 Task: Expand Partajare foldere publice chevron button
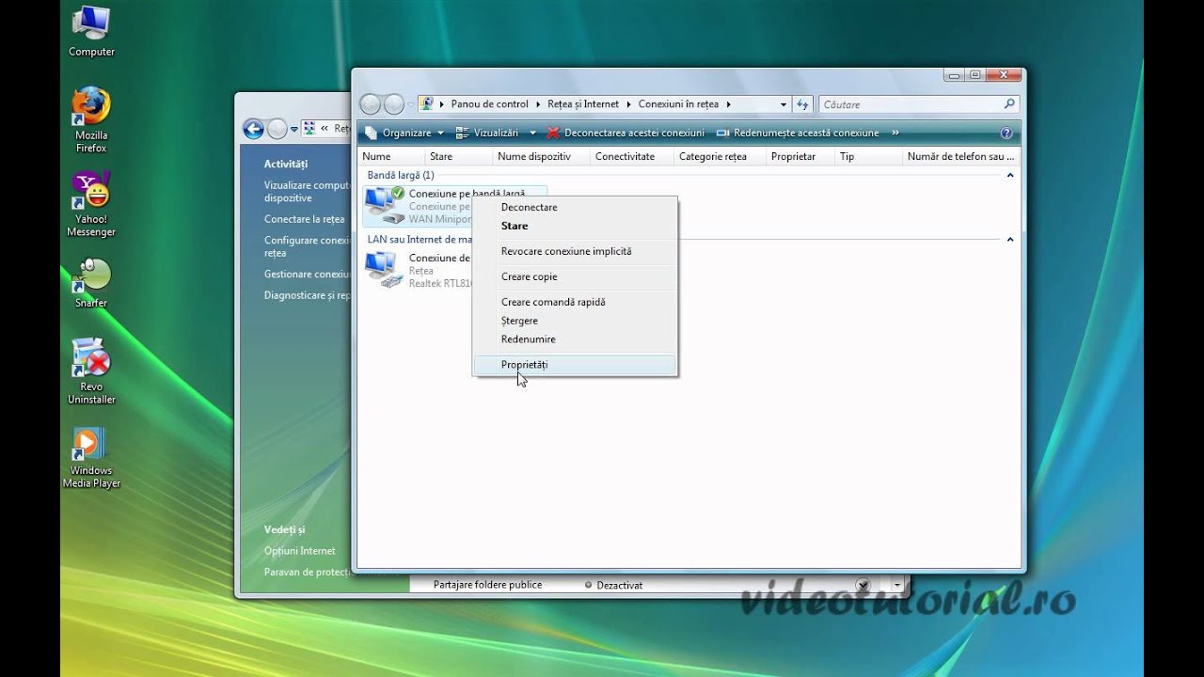(863, 585)
